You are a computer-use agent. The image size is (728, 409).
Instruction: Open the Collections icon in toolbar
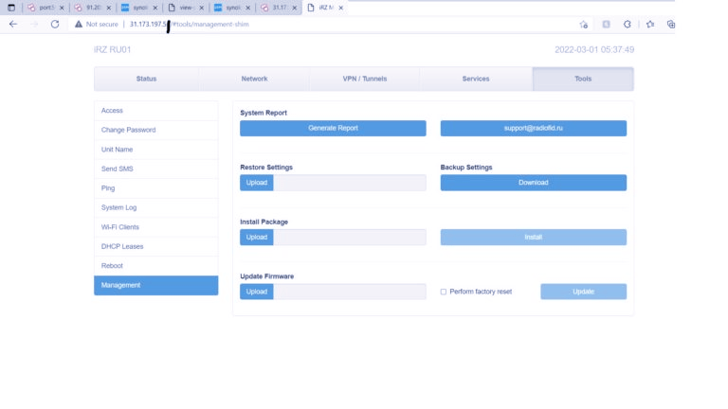pyautogui.click(x=671, y=24)
